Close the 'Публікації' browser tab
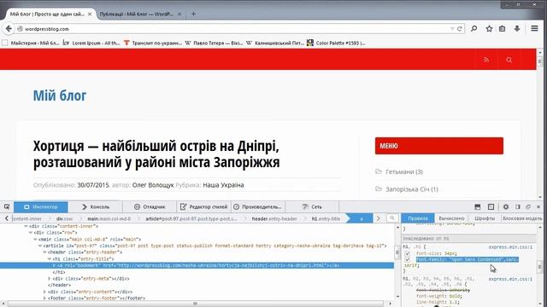The height and width of the screenshot is (307, 547). point(179,14)
